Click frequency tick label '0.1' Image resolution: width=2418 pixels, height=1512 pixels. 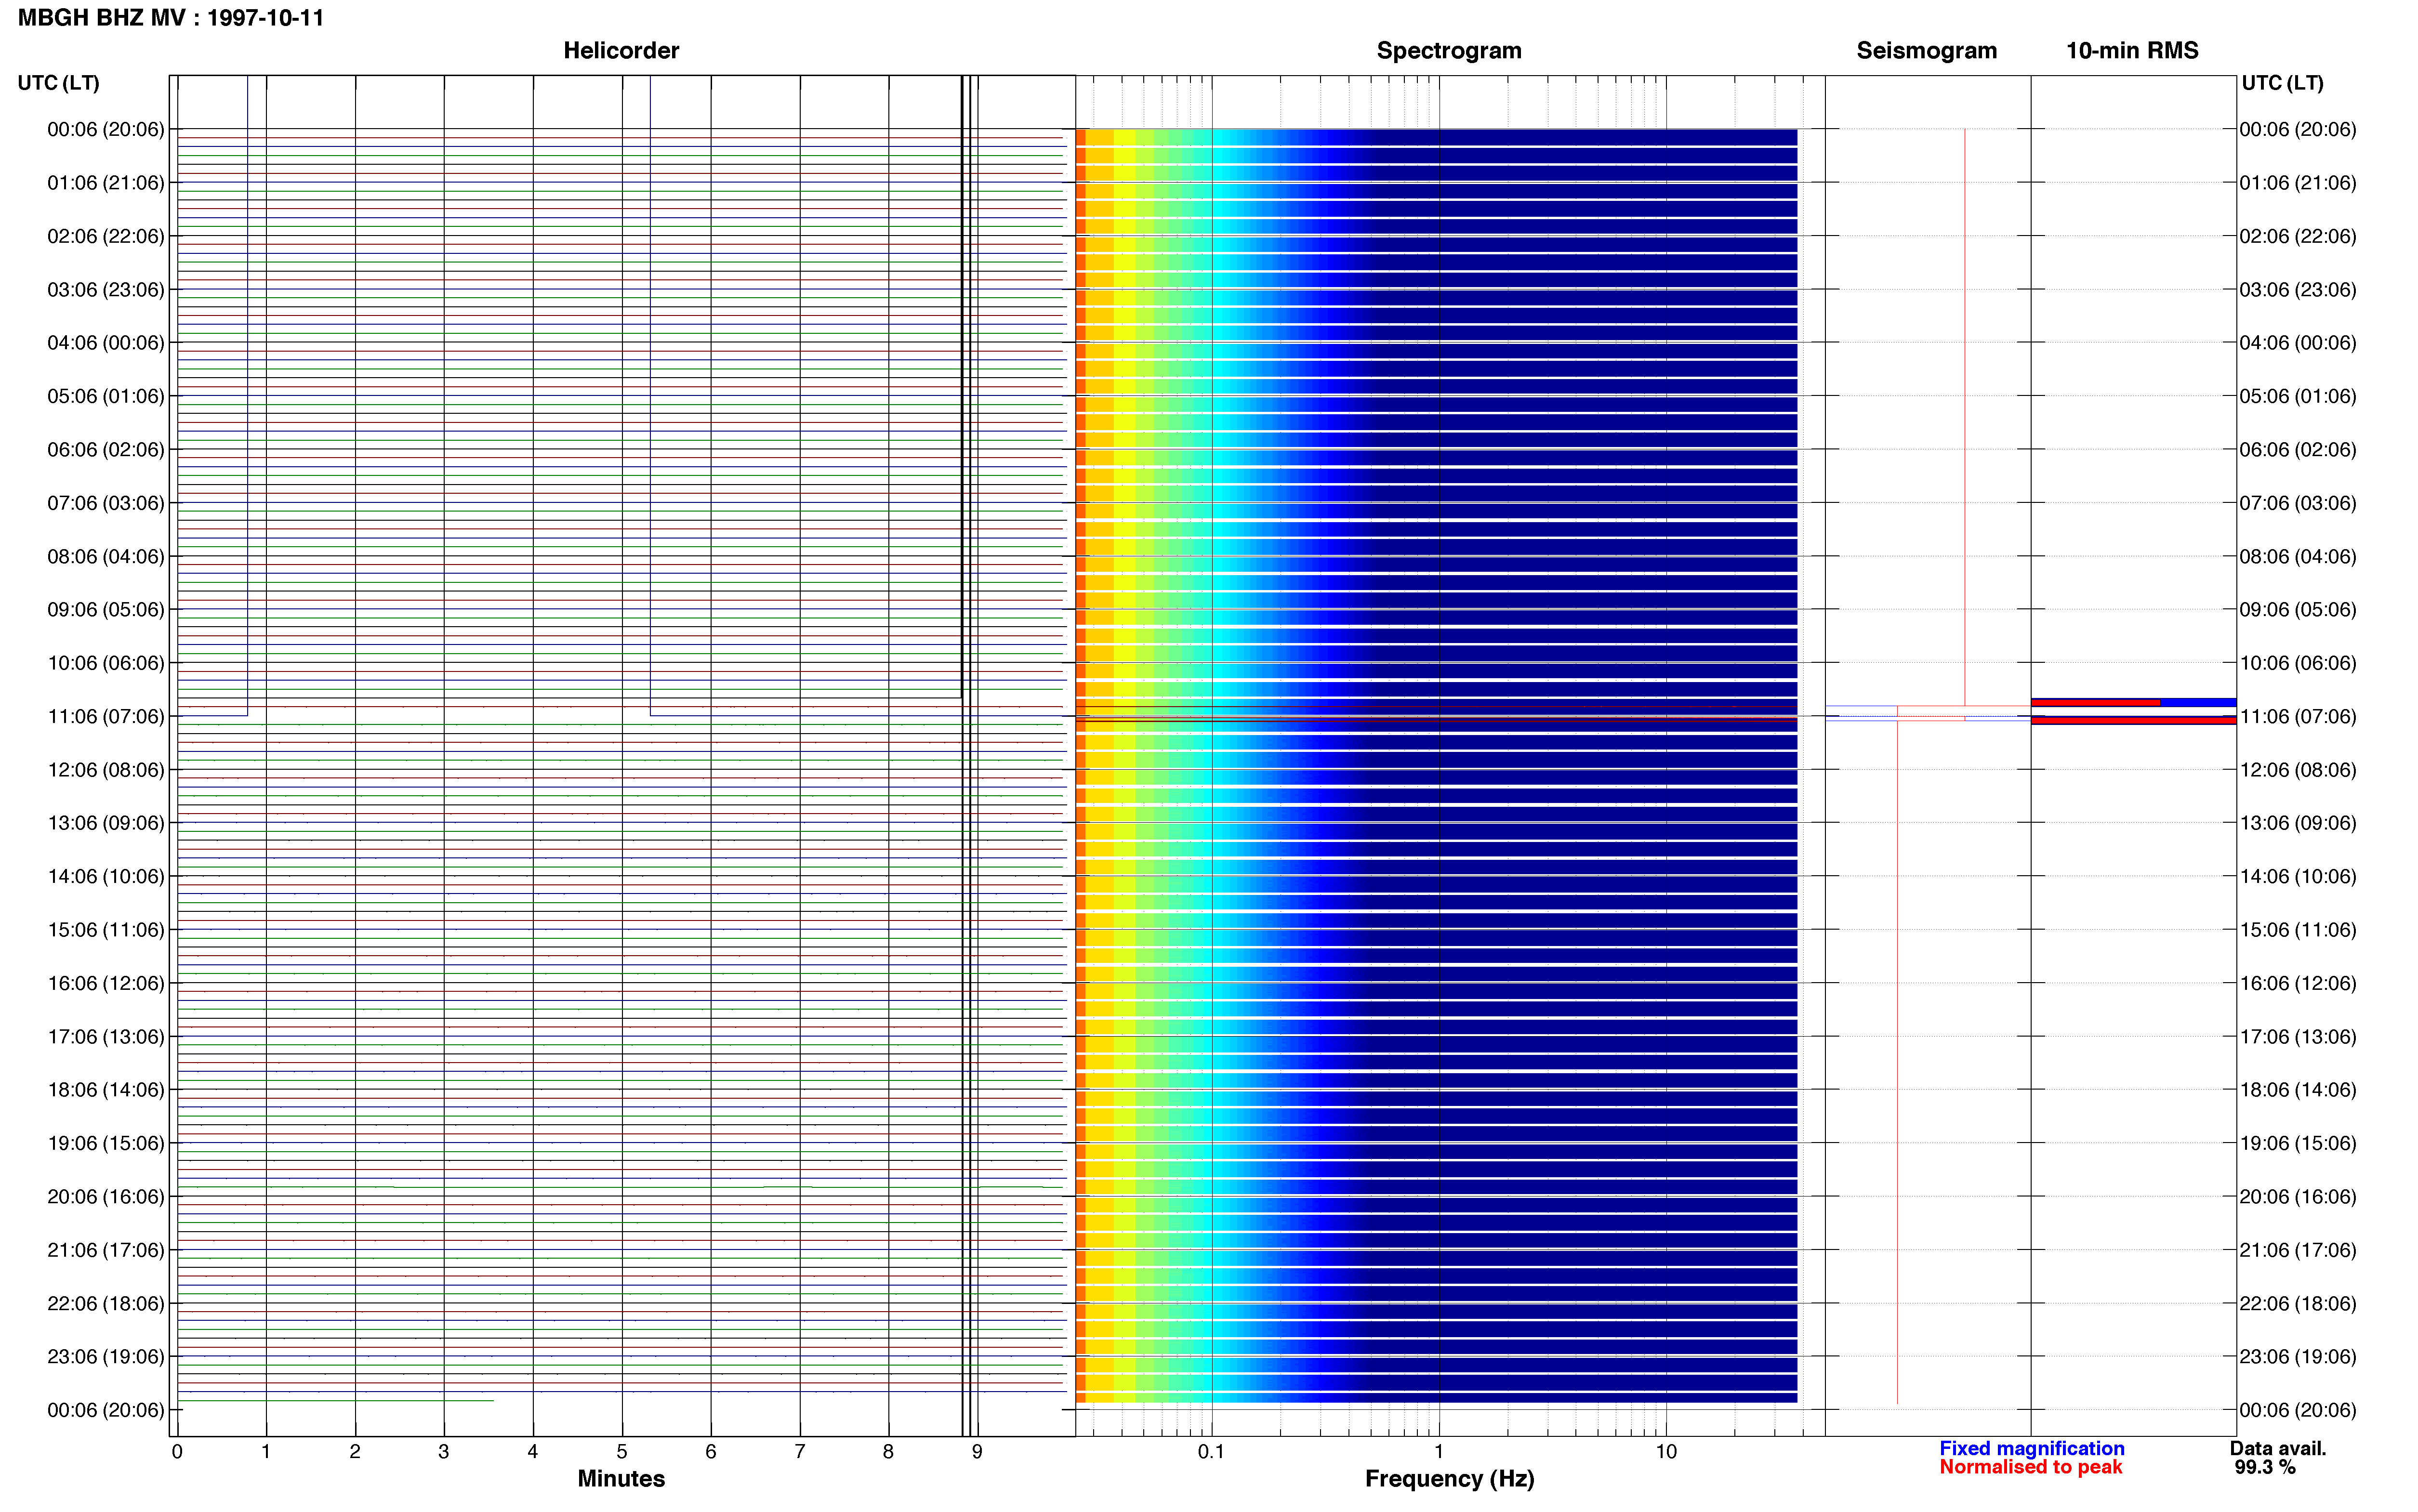click(1212, 1452)
